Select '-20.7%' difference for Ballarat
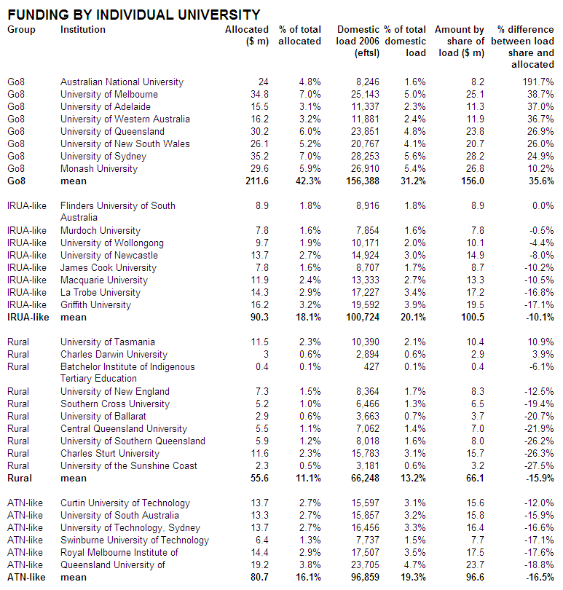This screenshot has height=590, width=563. pyautogui.click(x=539, y=417)
